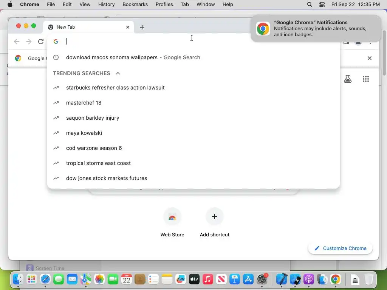Pick 'cod warzone season 6' suggestion

click(193, 148)
